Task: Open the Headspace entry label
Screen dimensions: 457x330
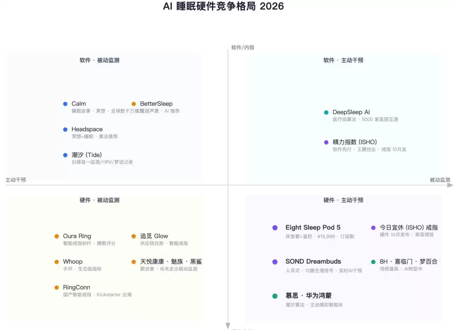Action: coord(87,129)
